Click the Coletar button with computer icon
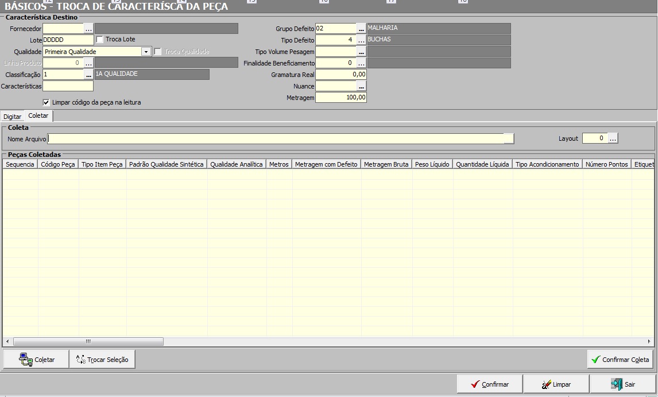 tap(36, 360)
